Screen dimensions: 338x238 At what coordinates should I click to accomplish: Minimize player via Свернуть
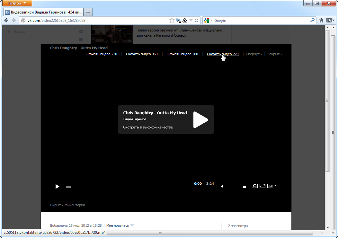tap(254, 54)
